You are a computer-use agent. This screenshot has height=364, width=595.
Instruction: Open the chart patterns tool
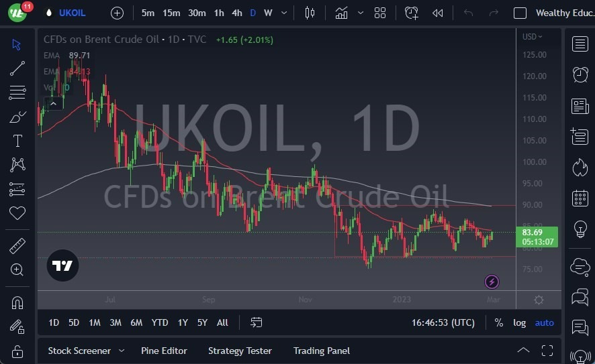(17, 165)
